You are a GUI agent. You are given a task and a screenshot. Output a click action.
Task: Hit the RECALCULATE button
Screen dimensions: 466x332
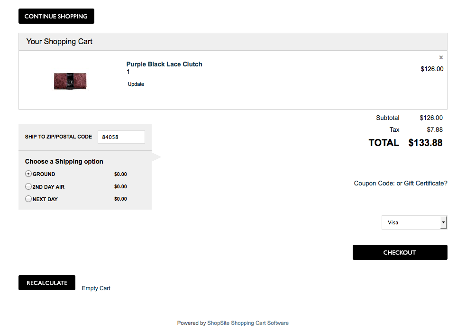tap(46, 283)
